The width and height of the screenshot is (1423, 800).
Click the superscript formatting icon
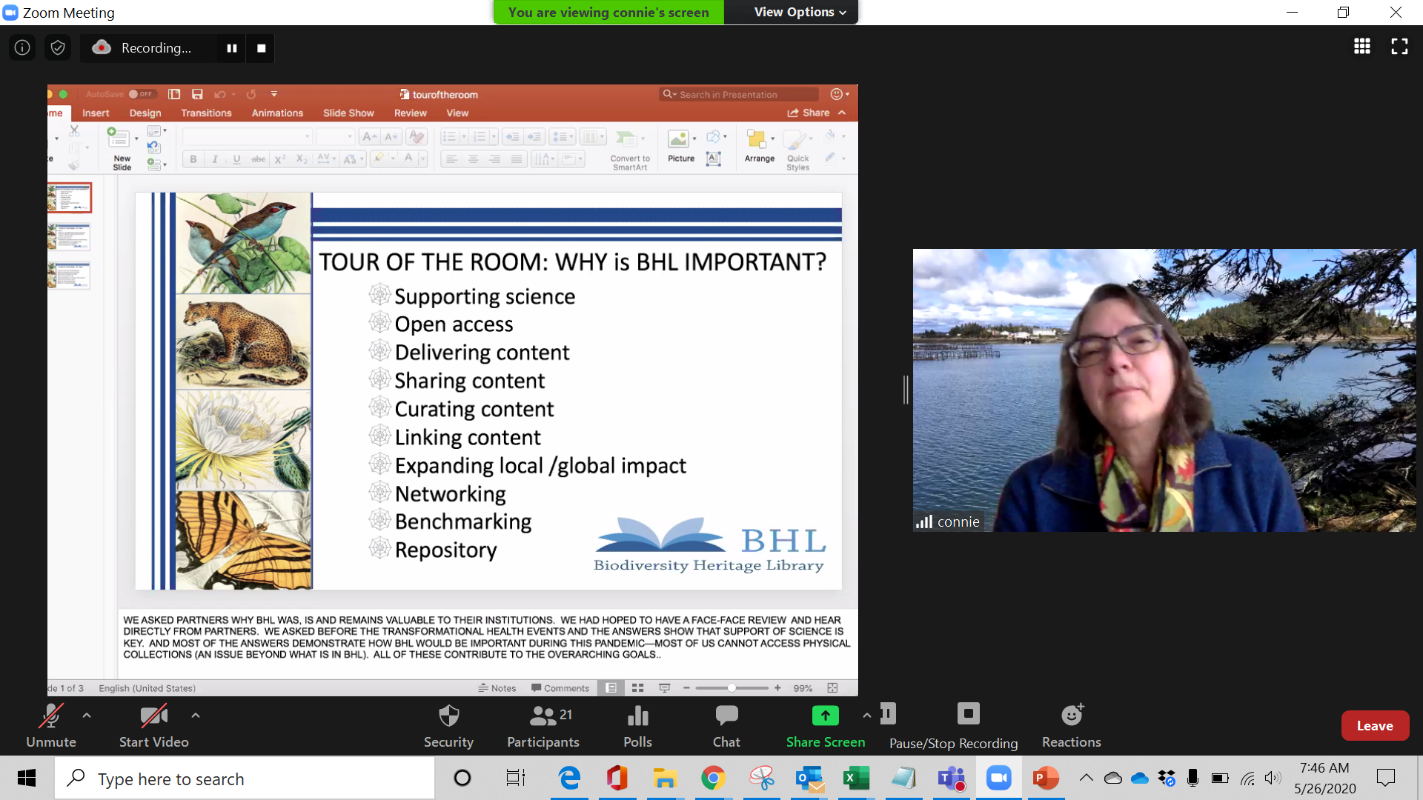click(x=279, y=159)
